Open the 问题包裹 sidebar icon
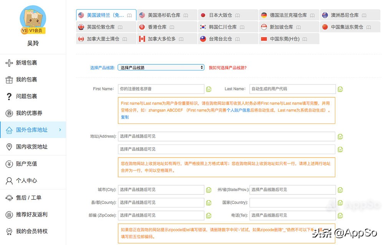This screenshot has height=245, width=384. [x=8, y=96]
